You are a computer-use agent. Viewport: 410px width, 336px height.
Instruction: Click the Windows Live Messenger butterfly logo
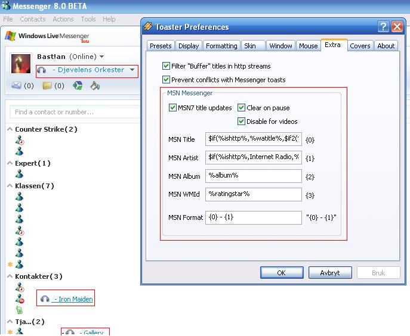pyautogui.click(x=11, y=36)
